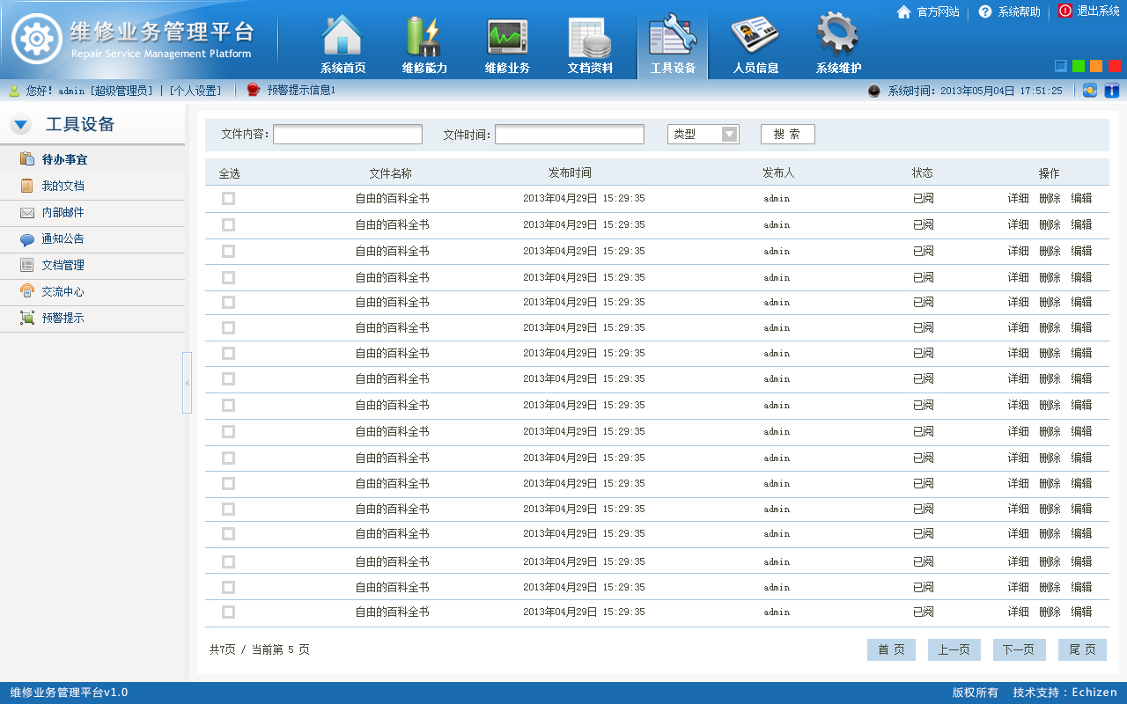Open the 文档资料 database icon

590,37
